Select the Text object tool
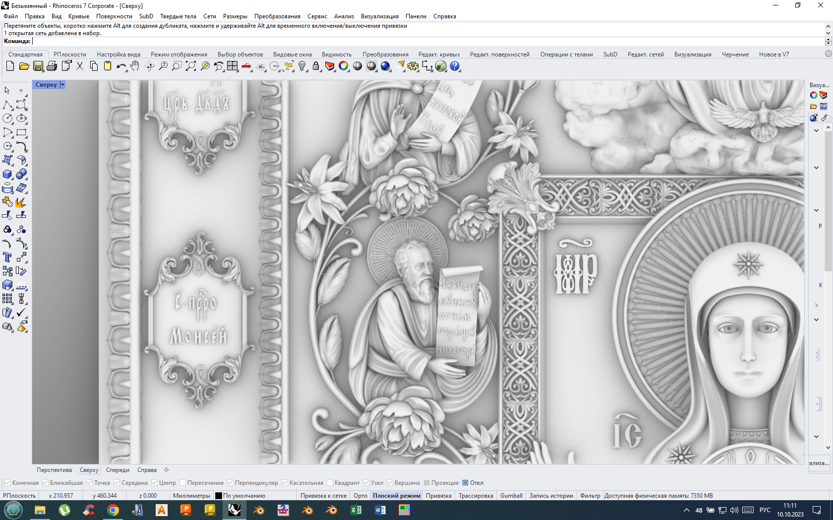 [7, 257]
